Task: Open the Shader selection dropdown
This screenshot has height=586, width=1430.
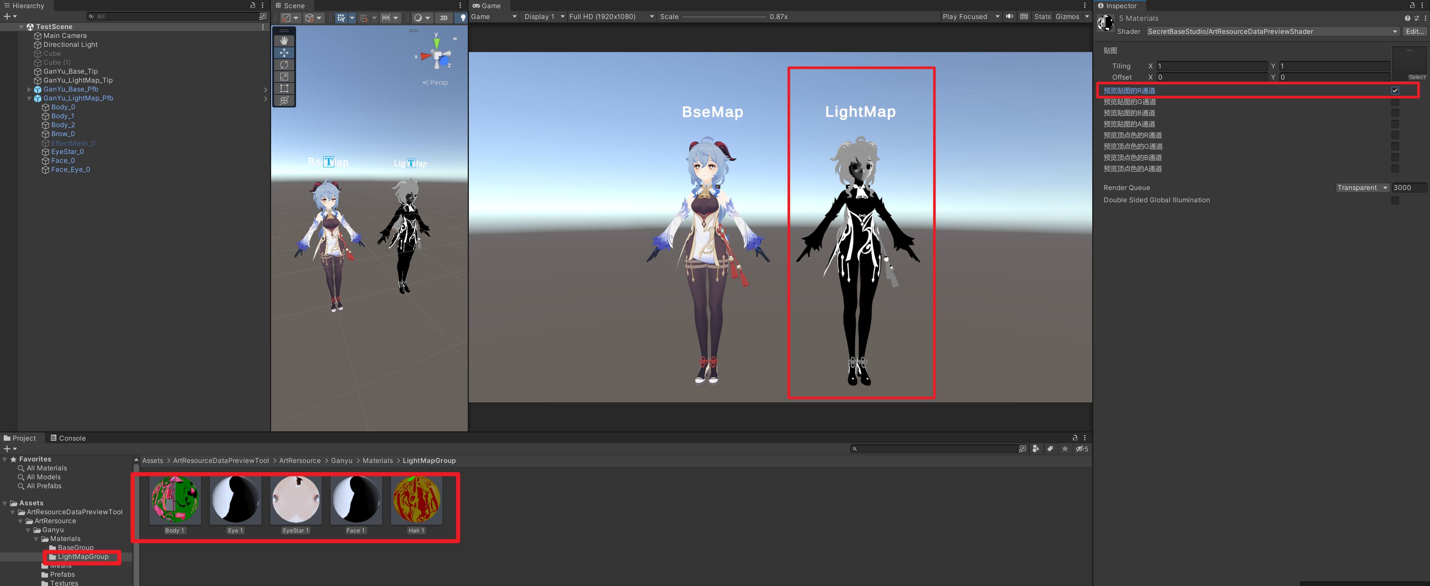Action: tap(1271, 32)
